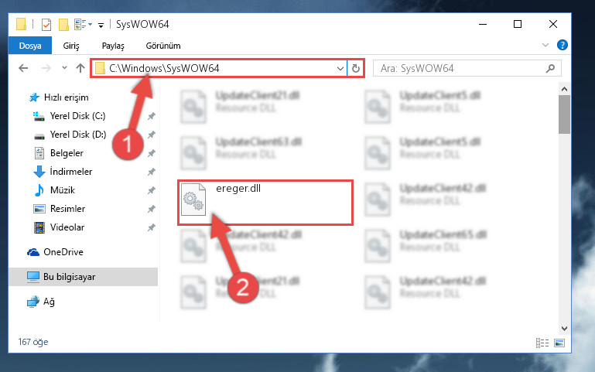
Task: Expand the ribbon chevron
Action: pos(545,45)
